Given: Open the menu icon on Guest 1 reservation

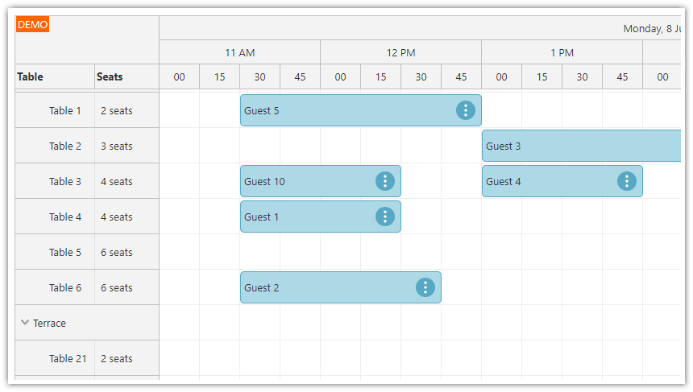Looking at the screenshot, I should click(x=385, y=217).
